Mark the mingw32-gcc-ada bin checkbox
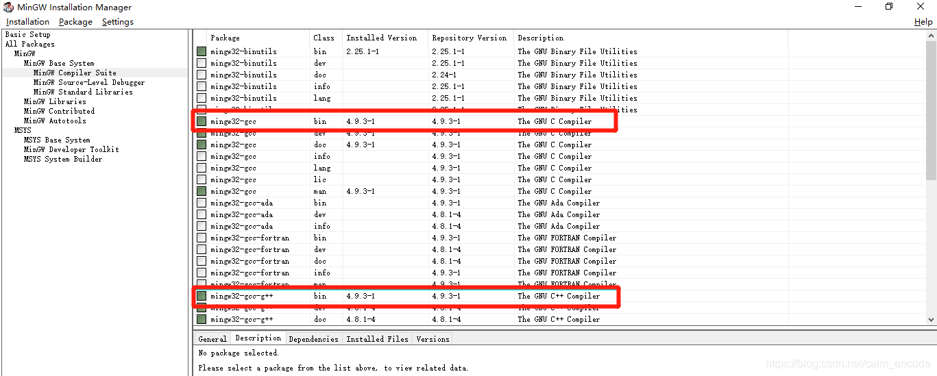This screenshot has width=937, height=376. click(x=202, y=203)
